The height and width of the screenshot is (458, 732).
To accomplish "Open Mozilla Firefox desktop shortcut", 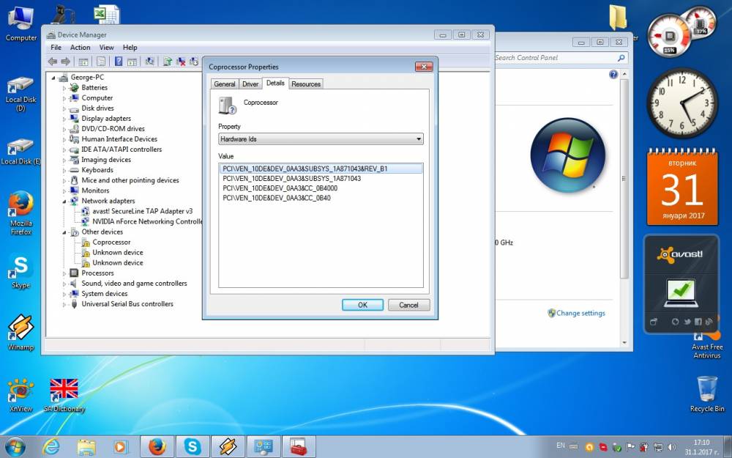I will [21, 213].
